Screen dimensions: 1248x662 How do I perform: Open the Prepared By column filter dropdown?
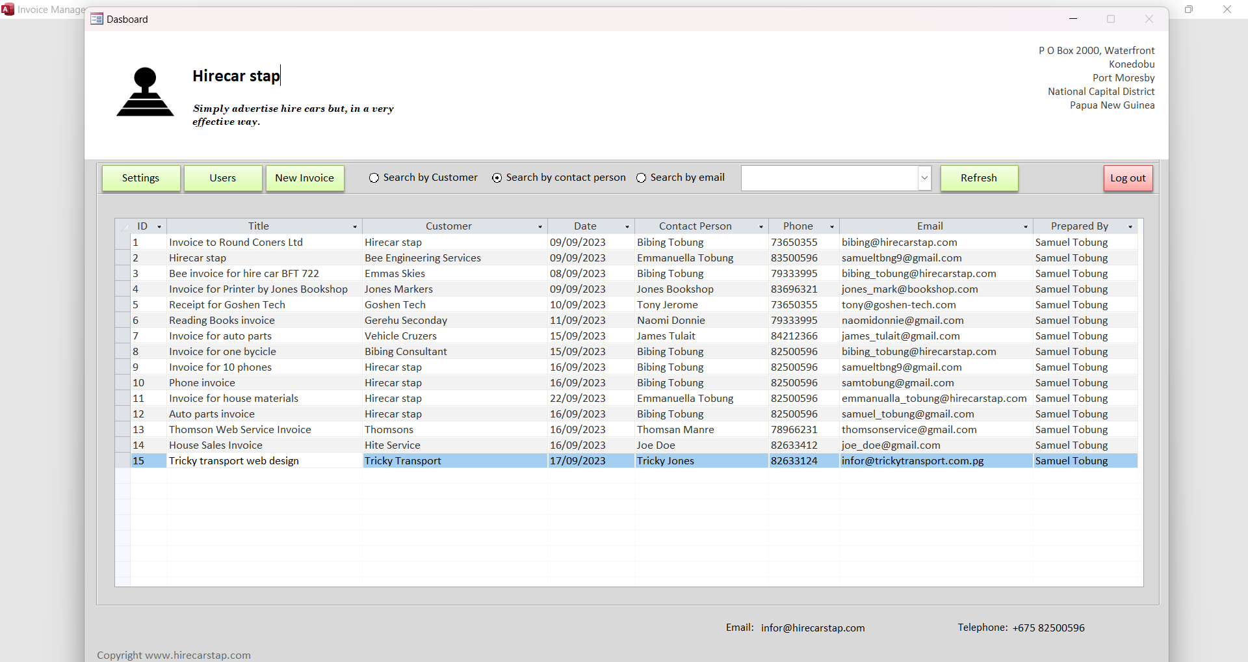pos(1130,227)
